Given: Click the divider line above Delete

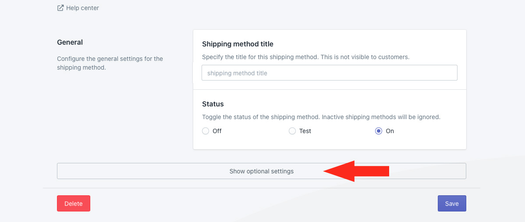Looking at the screenshot, I should click(x=262, y=188).
